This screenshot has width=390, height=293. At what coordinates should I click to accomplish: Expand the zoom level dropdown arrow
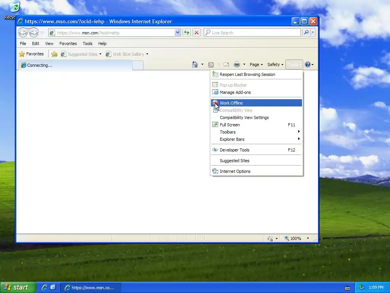(308, 238)
